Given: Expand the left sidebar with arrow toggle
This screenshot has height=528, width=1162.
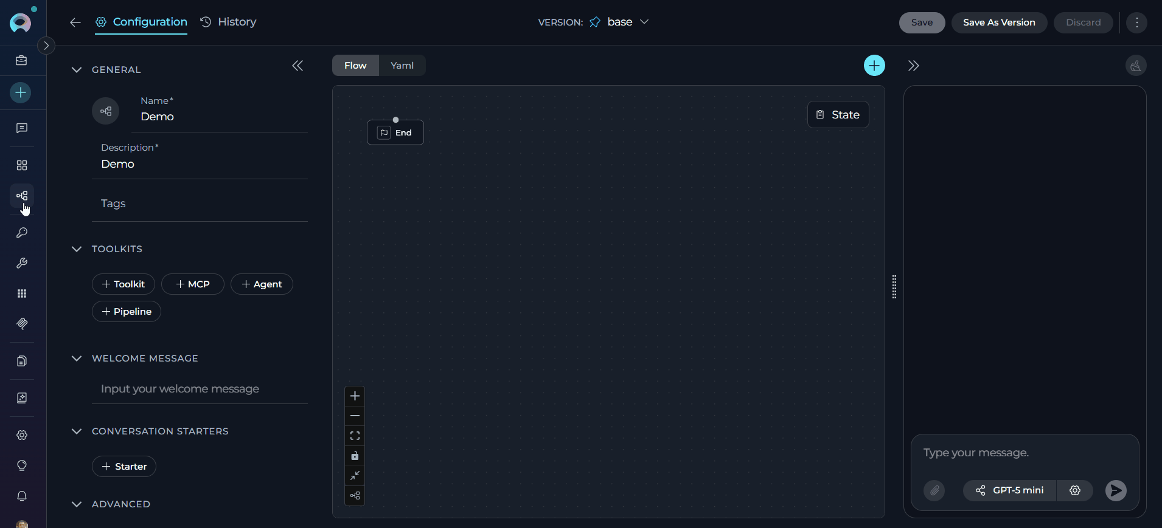Looking at the screenshot, I should coord(46,46).
